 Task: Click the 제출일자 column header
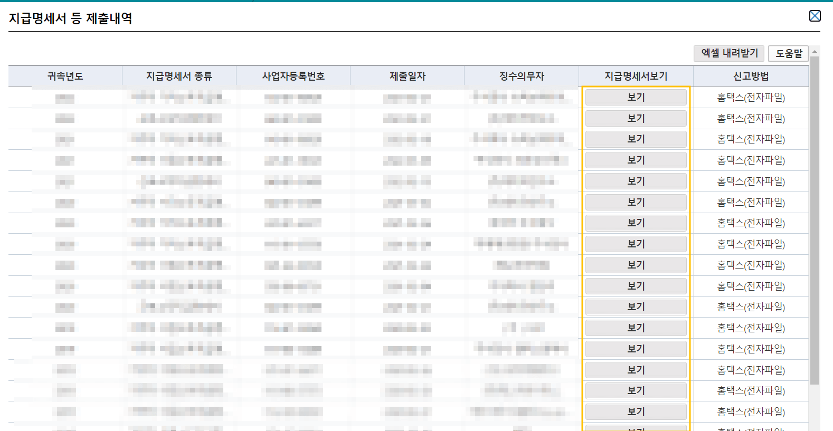click(x=407, y=76)
